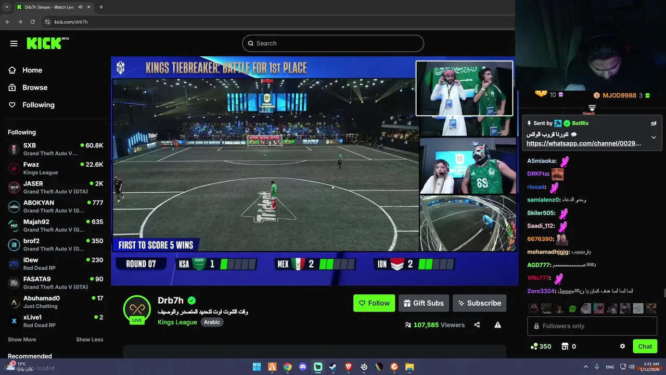Screen dimensions: 666x375
Task: Open FASATA9 channel in sidebar
Action: pyautogui.click(x=56, y=283)
